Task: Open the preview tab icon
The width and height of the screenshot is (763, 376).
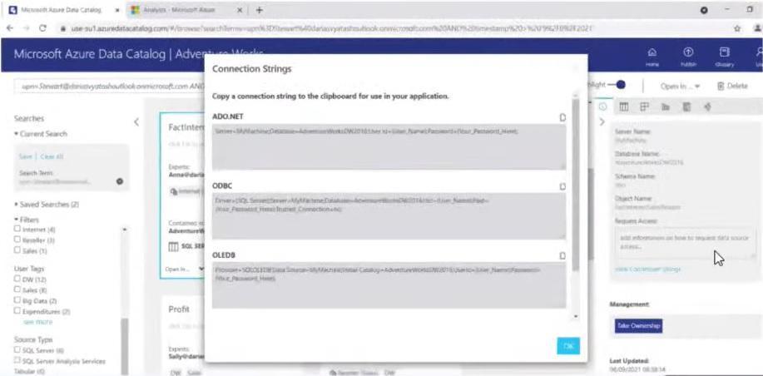Action: click(645, 107)
